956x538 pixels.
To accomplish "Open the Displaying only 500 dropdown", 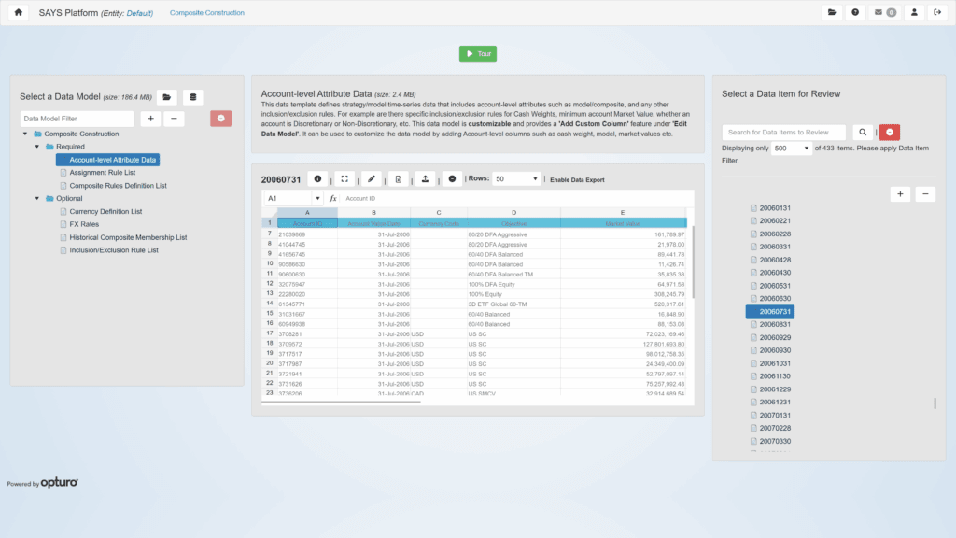I will pyautogui.click(x=792, y=149).
